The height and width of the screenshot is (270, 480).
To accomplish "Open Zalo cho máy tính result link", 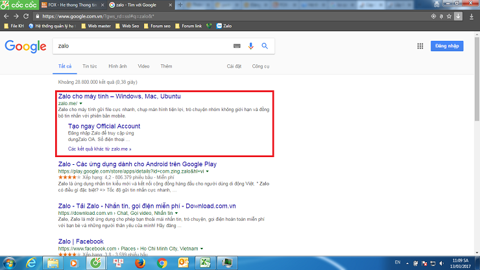I will (119, 96).
